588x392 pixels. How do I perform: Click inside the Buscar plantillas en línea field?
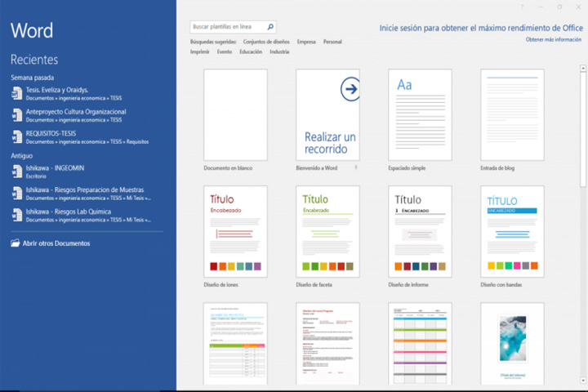click(229, 27)
